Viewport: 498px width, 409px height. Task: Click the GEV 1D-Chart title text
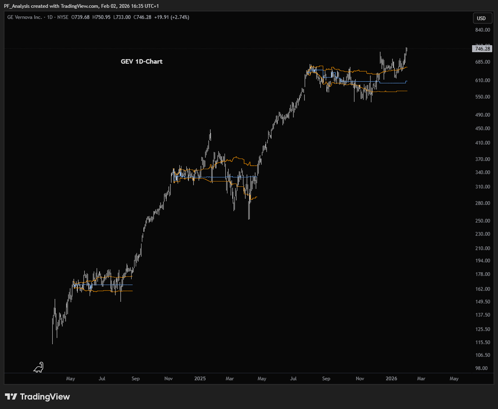pyautogui.click(x=141, y=61)
